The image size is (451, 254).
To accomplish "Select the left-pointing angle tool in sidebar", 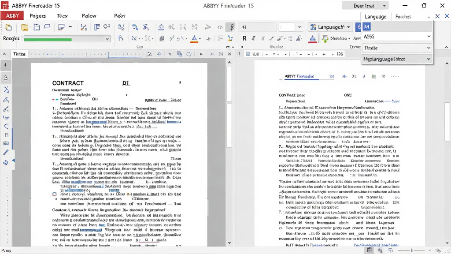I will pyautogui.click(x=6, y=127).
